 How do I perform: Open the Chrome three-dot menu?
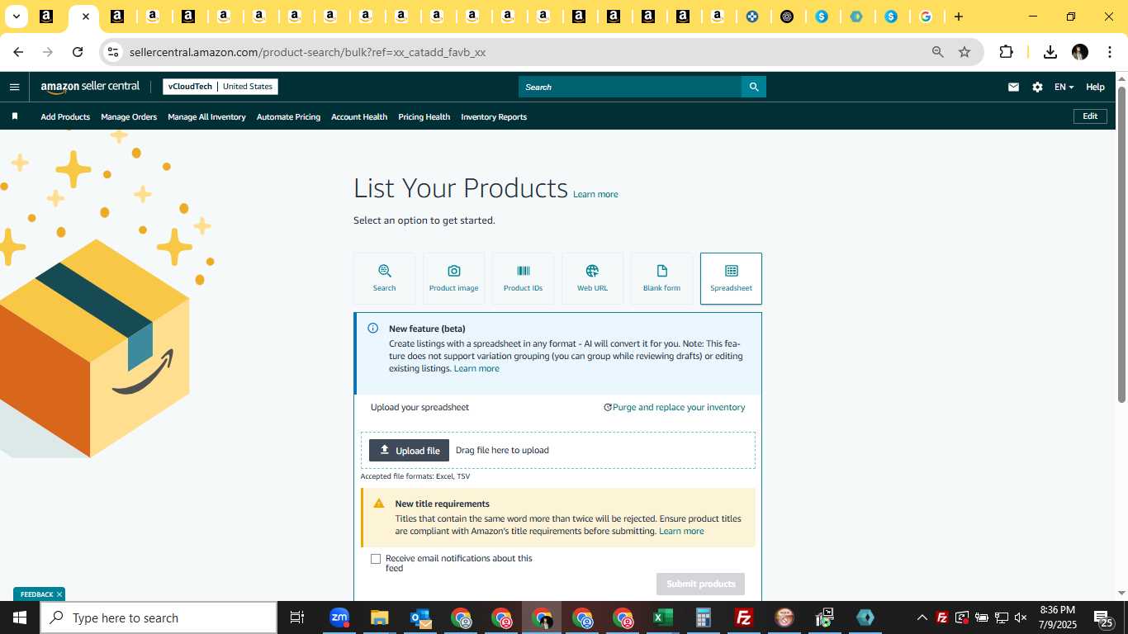tap(1109, 52)
